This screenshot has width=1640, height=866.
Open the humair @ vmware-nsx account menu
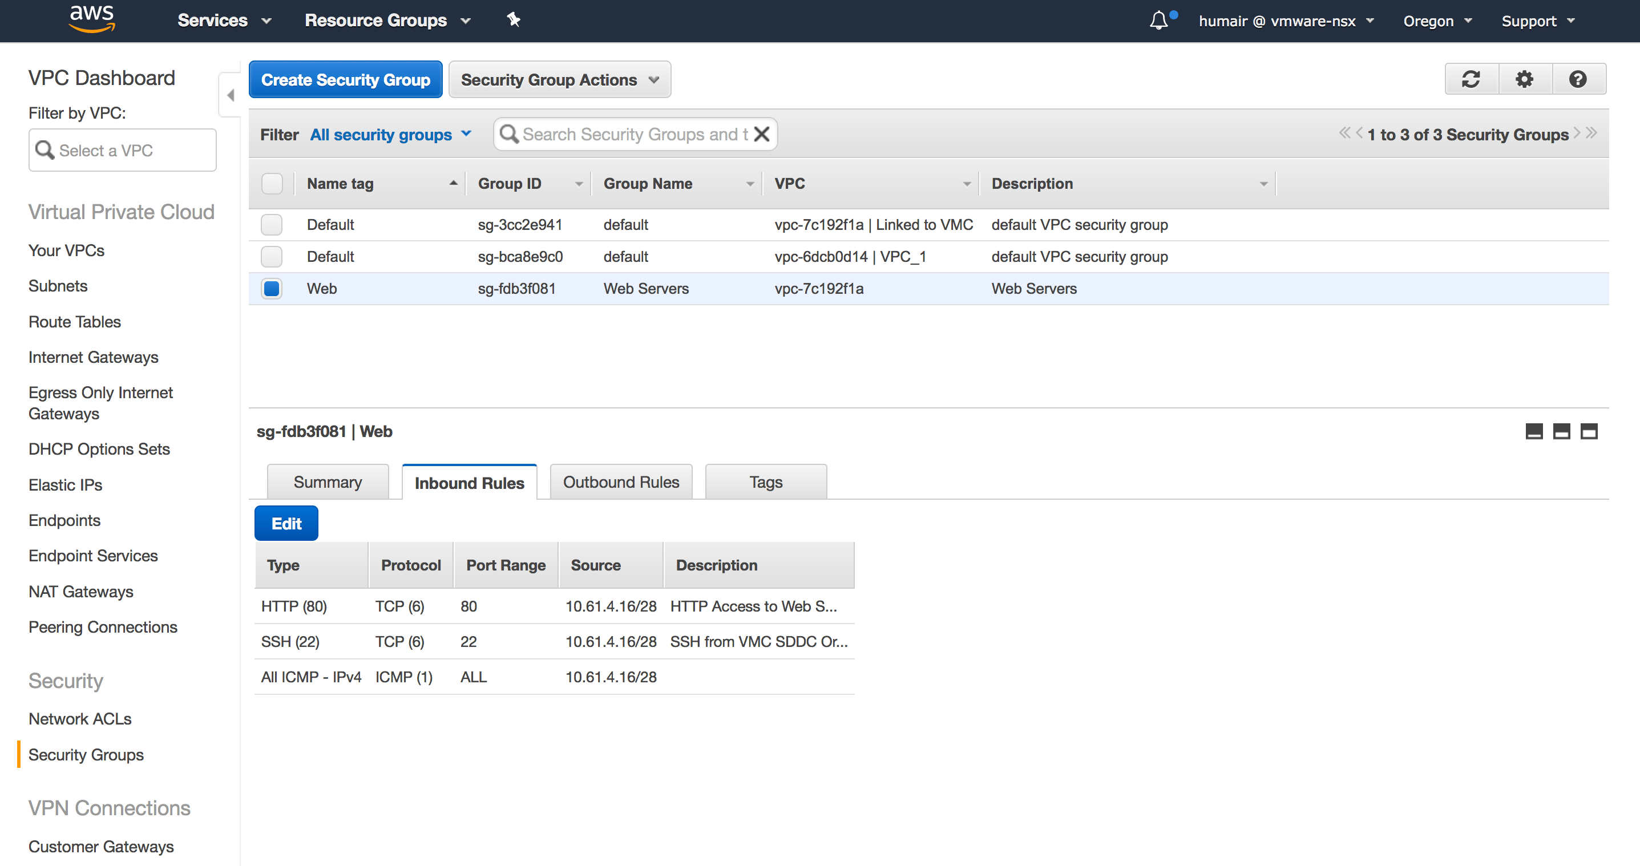click(x=1286, y=21)
